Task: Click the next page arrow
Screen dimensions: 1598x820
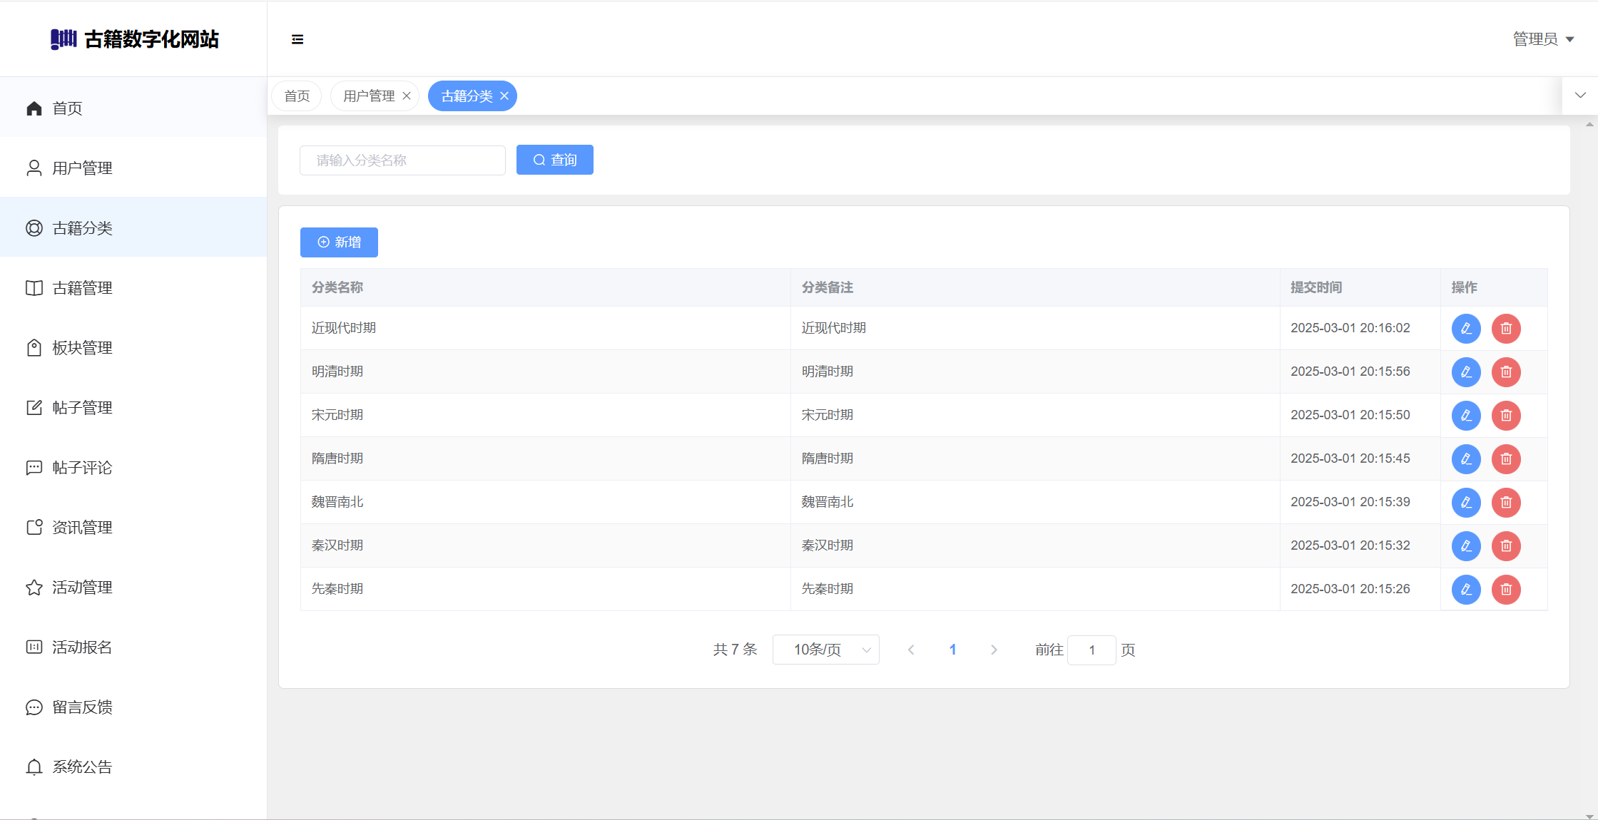Action: click(994, 650)
